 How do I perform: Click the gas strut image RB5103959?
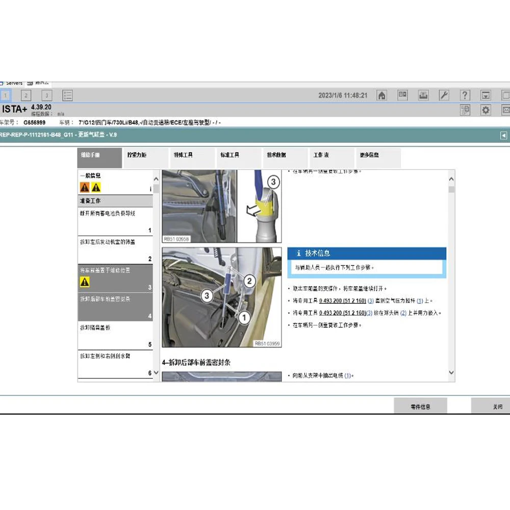click(x=221, y=297)
